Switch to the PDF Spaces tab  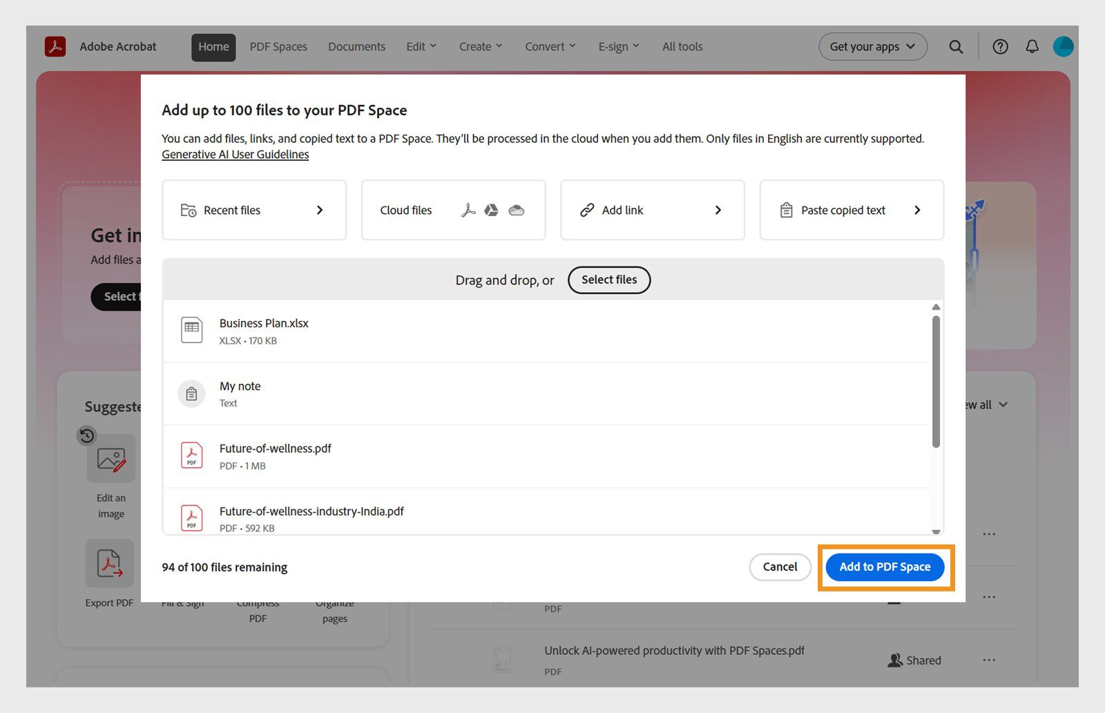pyautogui.click(x=278, y=46)
